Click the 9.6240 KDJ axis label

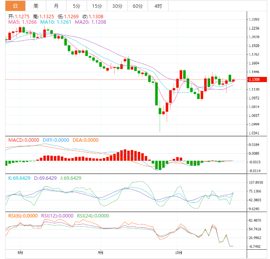[254, 209]
